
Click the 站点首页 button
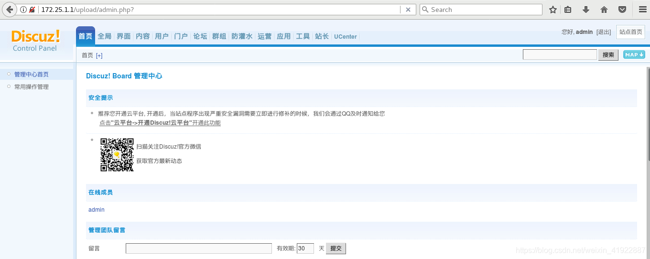coord(630,32)
